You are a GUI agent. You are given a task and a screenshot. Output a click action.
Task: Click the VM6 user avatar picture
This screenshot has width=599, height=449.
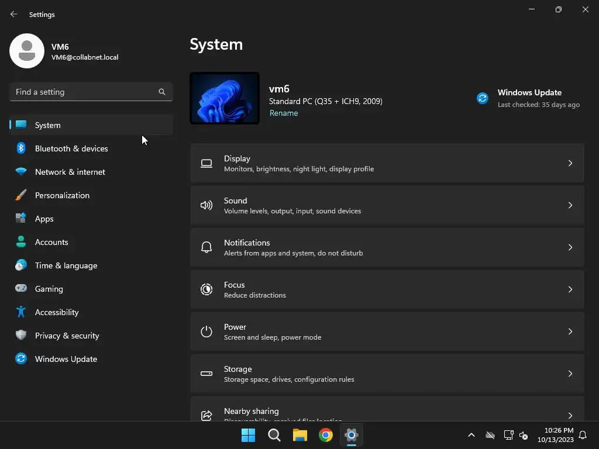pos(27,51)
